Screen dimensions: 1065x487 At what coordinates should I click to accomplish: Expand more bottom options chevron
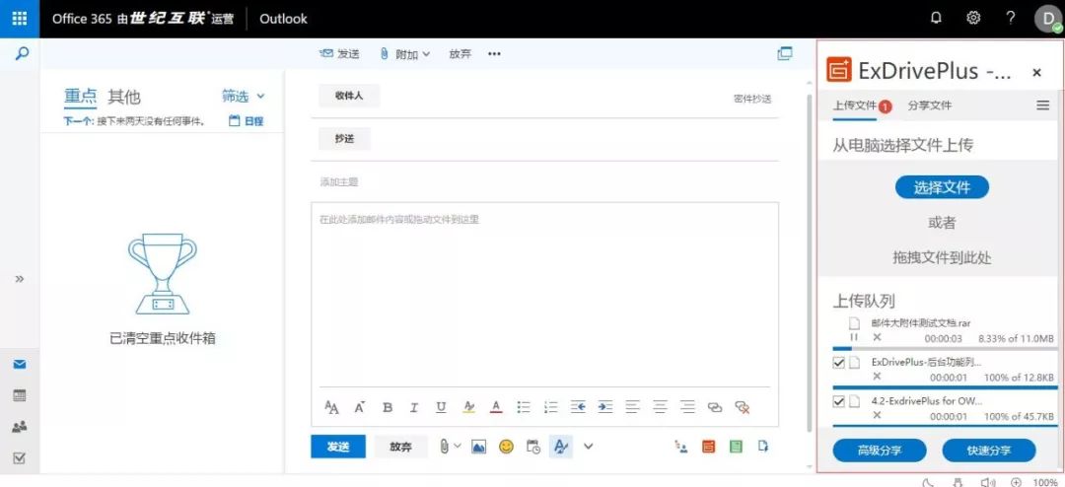point(588,447)
